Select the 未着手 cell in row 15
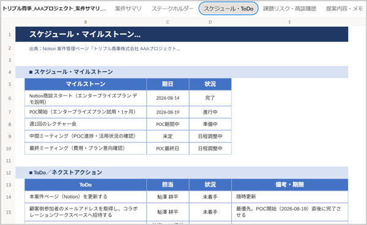This screenshot has width=367, height=225. click(210, 212)
